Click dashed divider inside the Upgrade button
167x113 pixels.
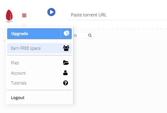tap(61, 33)
